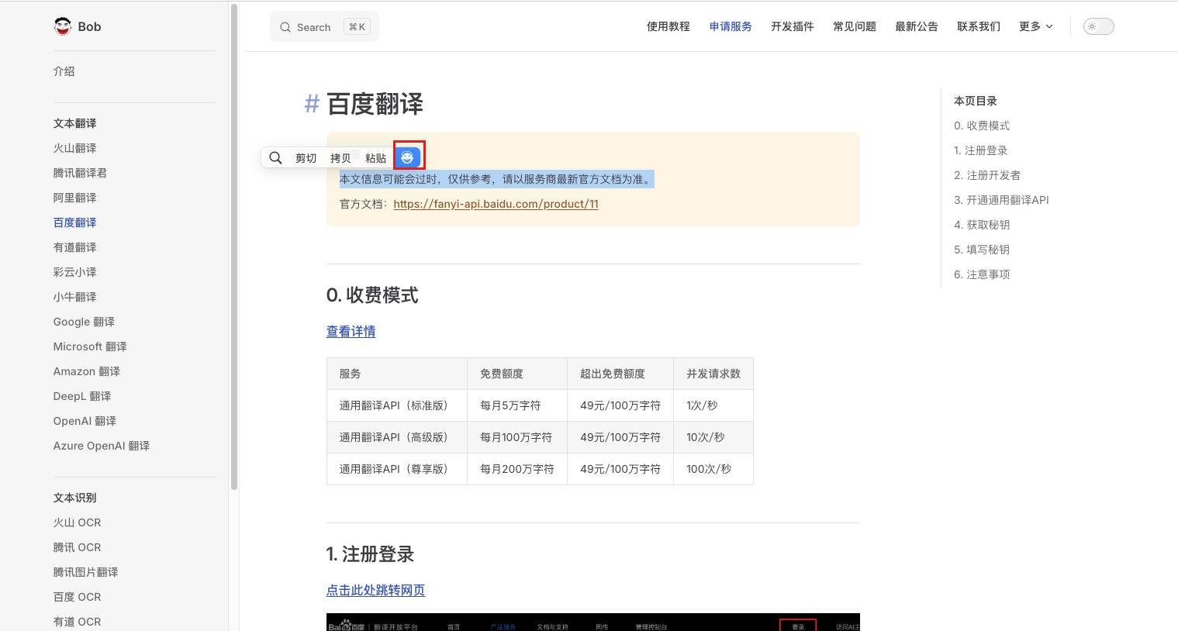
Task: Open 火山翻译 in the sidebar
Action: coord(75,148)
